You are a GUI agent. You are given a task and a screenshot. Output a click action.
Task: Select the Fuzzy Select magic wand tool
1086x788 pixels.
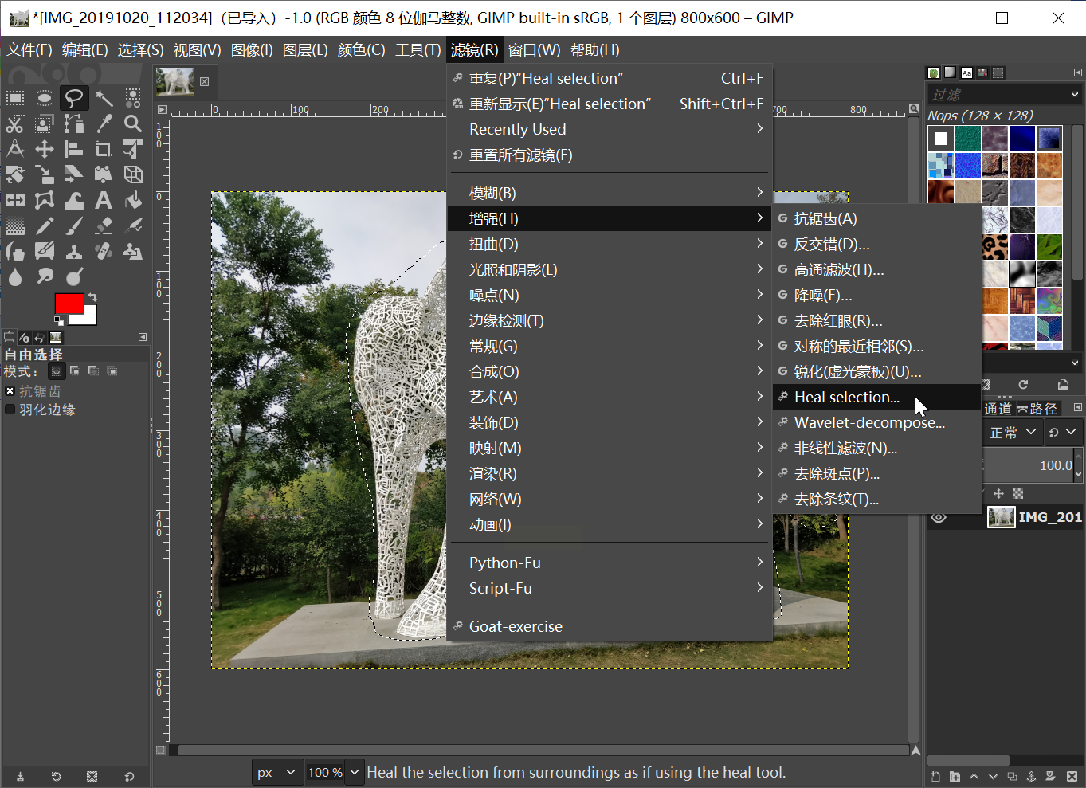(x=104, y=98)
